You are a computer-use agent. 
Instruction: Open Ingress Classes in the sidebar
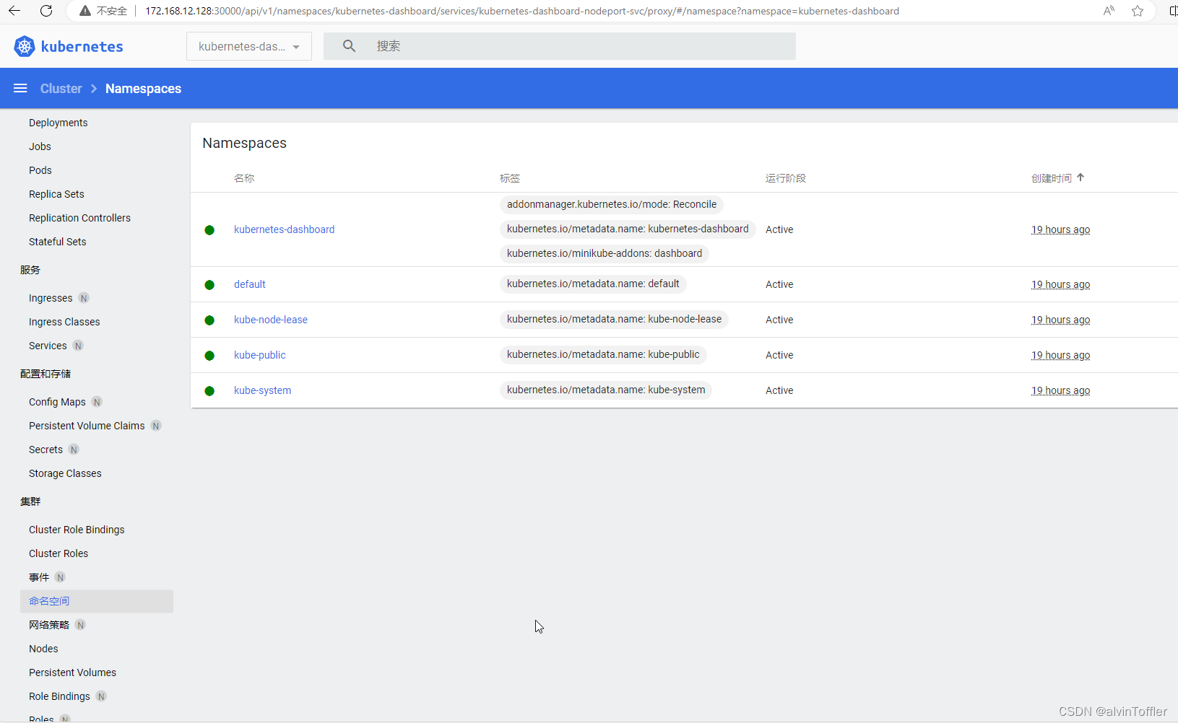64,322
